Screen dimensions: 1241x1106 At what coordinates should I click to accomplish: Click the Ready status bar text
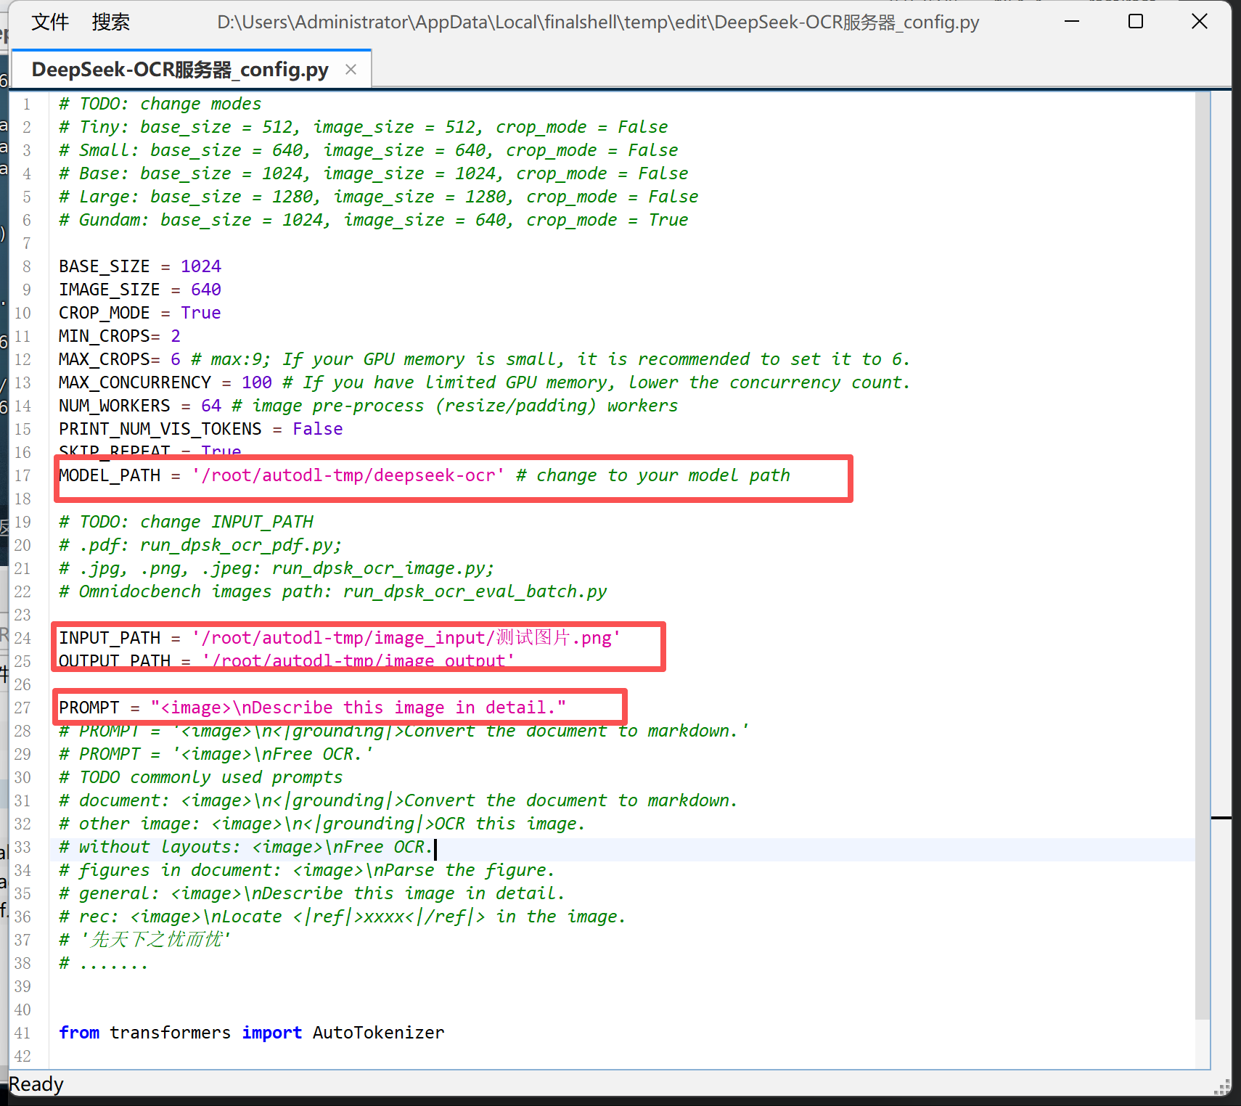[x=36, y=1084]
